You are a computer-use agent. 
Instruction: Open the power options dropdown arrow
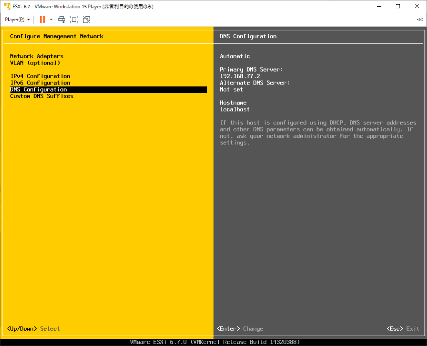point(51,20)
